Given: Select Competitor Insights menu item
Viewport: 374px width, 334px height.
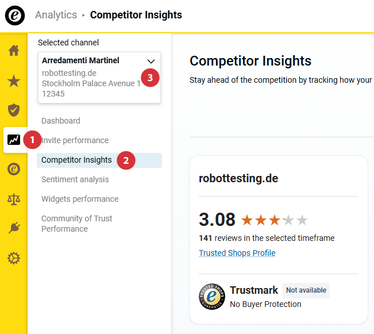Looking at the screenshot, I should [x=76, y=160].
